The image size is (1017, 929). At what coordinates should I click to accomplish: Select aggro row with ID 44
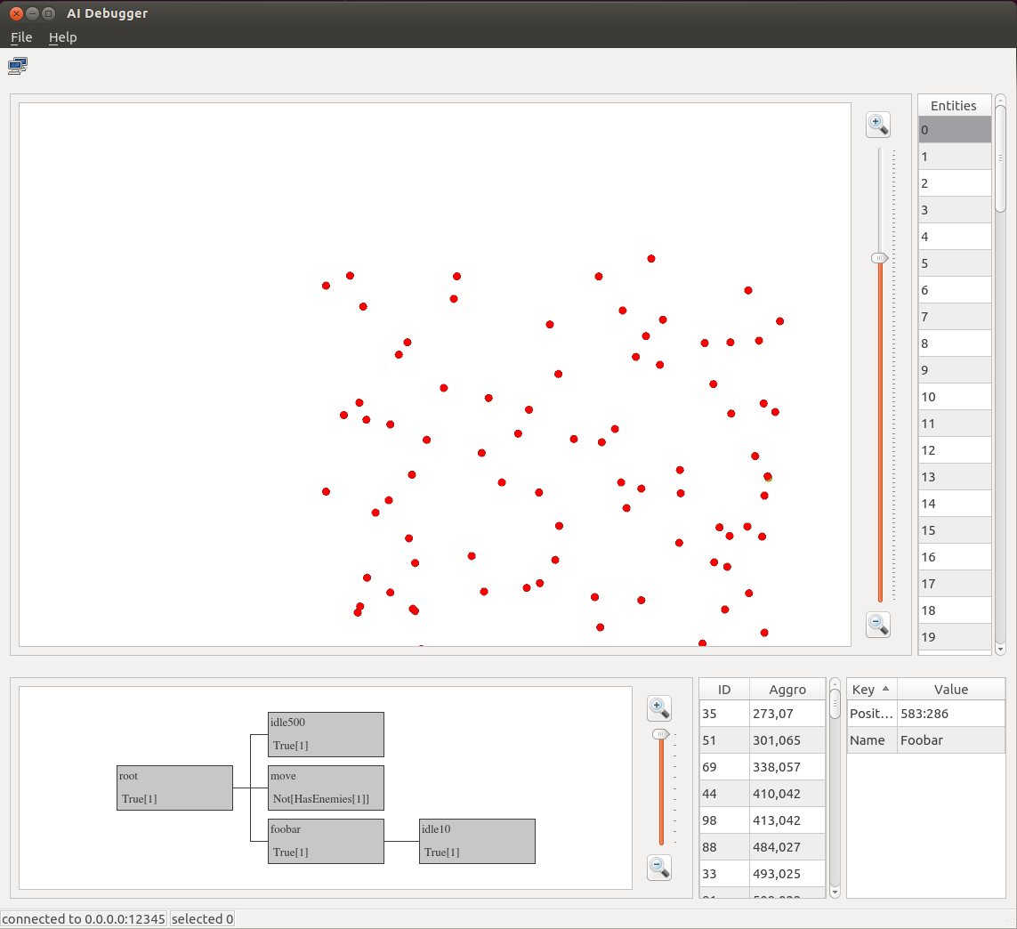tap(763, 794)
